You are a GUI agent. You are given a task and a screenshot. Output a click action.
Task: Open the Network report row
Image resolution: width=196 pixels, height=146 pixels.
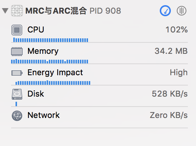pos(99,118)
